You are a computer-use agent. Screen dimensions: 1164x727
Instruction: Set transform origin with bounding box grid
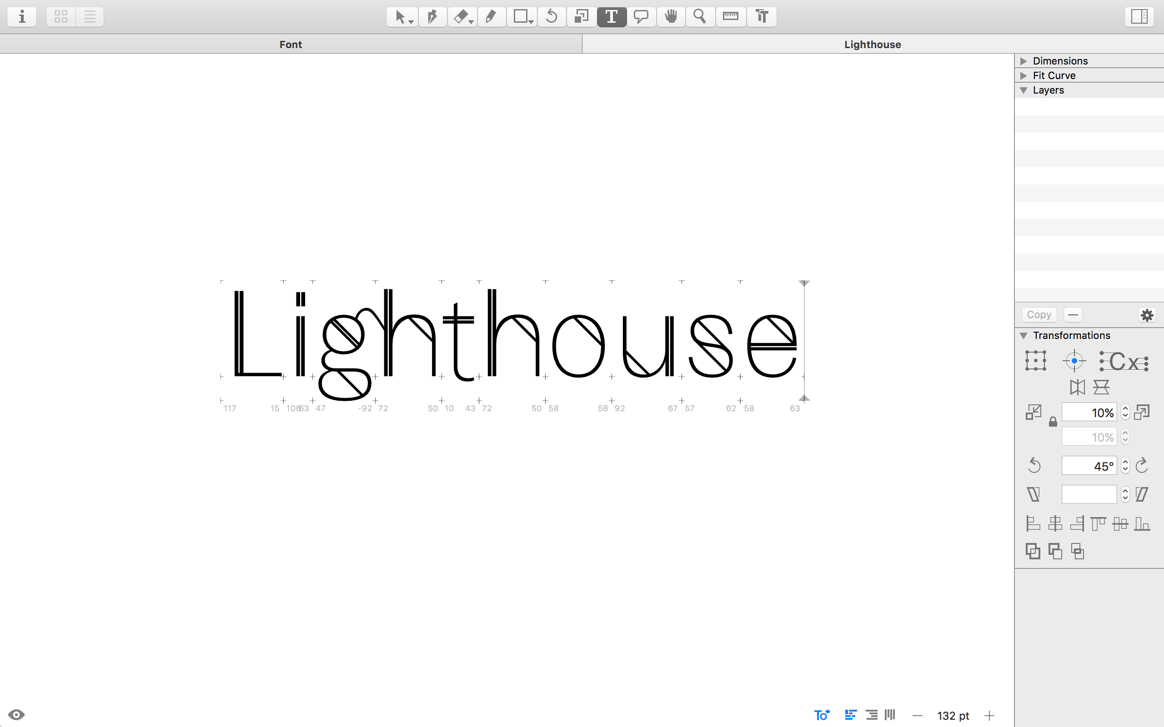coord(1036,361)
